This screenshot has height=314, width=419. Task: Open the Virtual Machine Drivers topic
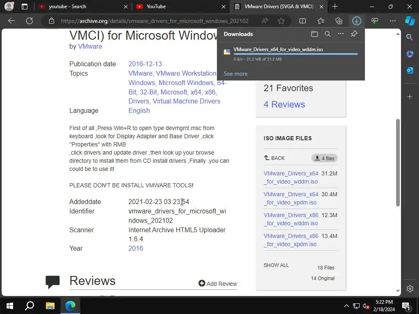click(186, 101)
